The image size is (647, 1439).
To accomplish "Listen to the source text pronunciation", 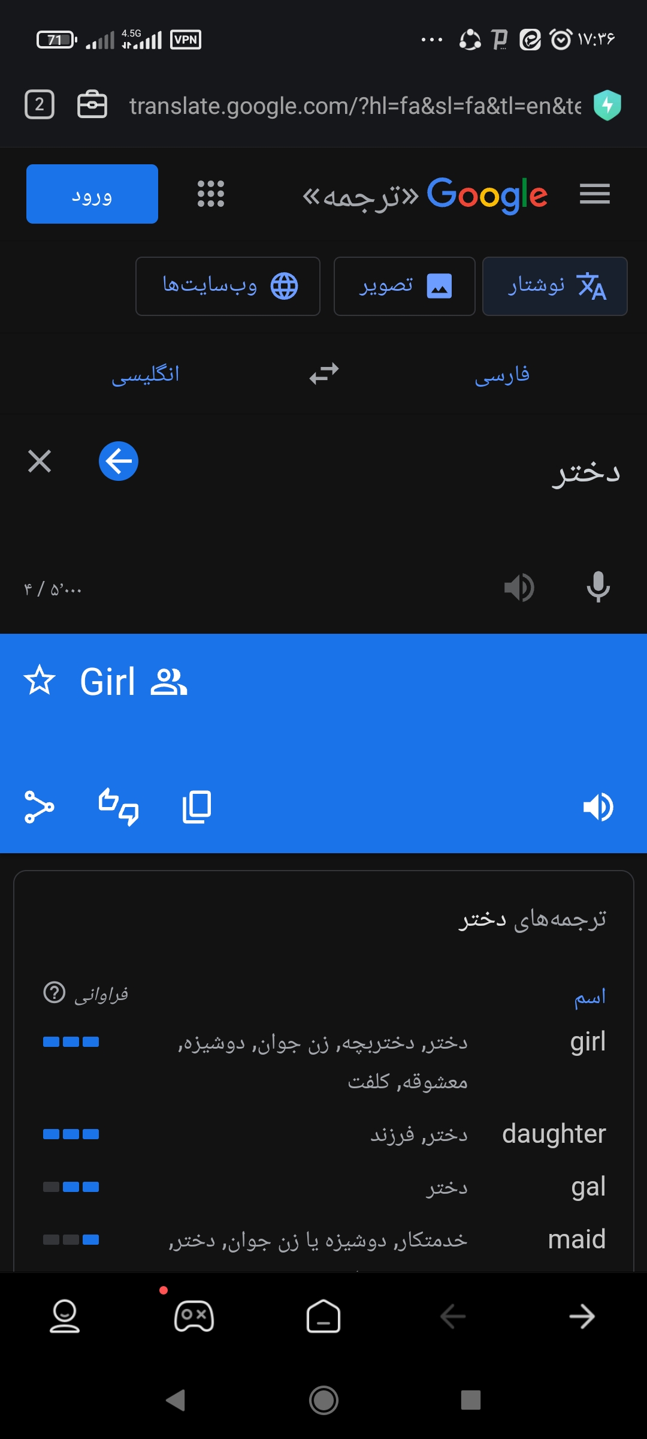I will 519,587.
